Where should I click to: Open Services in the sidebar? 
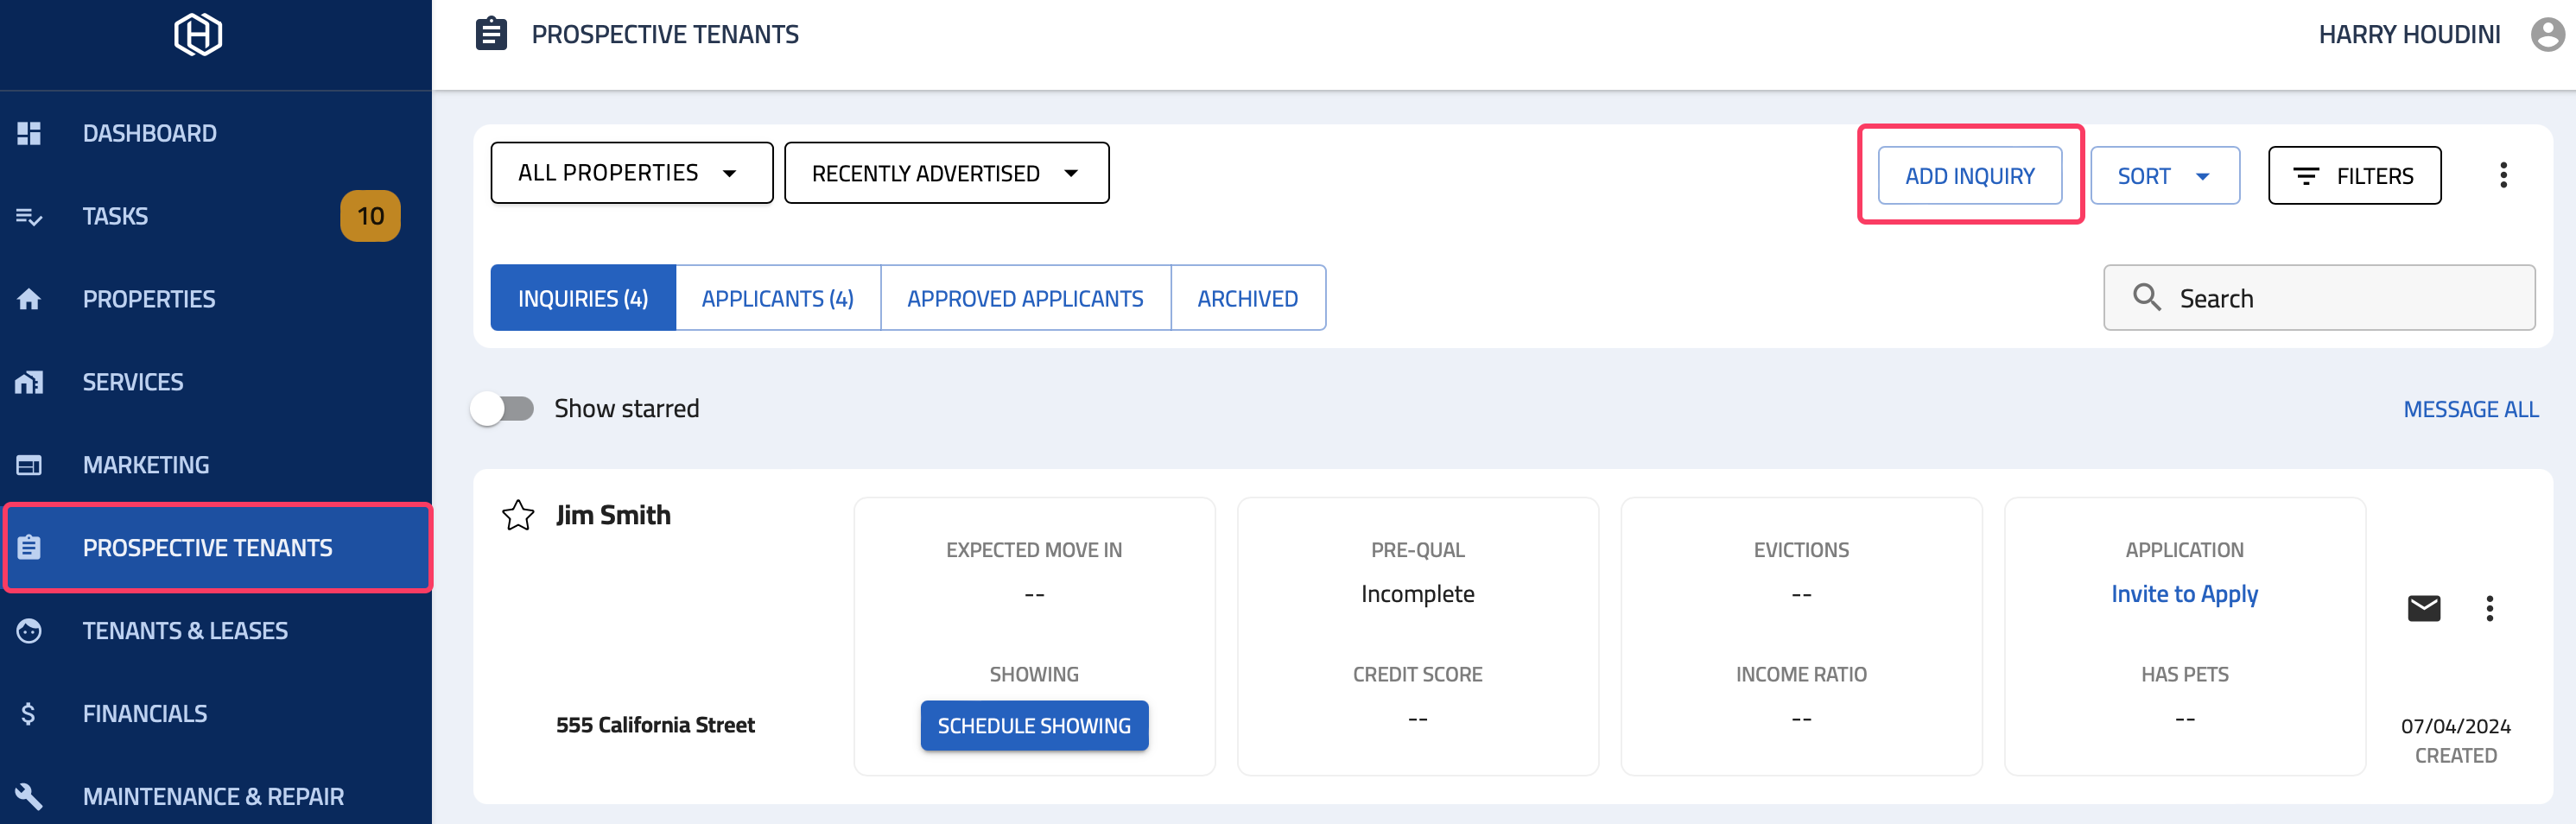[x=216, y=382]
